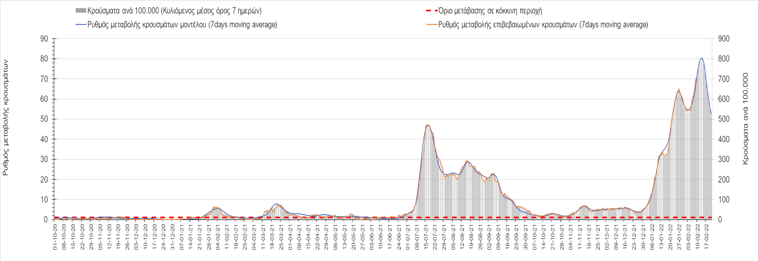The image size is (758, 261).
Task: Click the July 2021 peak near 47
Action: point(428,125)
